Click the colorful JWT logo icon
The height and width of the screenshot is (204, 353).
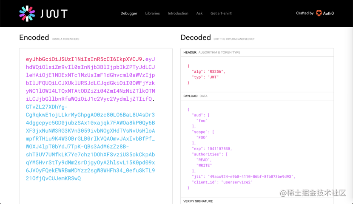[27, 14]
